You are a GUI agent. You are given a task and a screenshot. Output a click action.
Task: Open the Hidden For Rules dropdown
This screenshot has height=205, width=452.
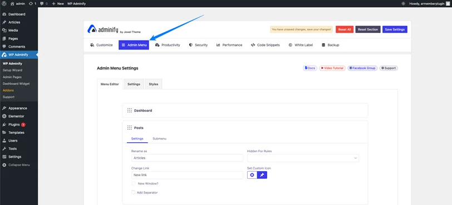pos(303,158)
